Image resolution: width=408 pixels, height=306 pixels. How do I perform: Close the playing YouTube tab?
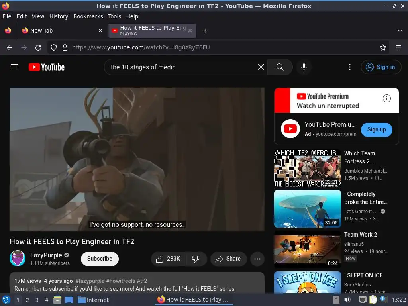coord(190,31)
